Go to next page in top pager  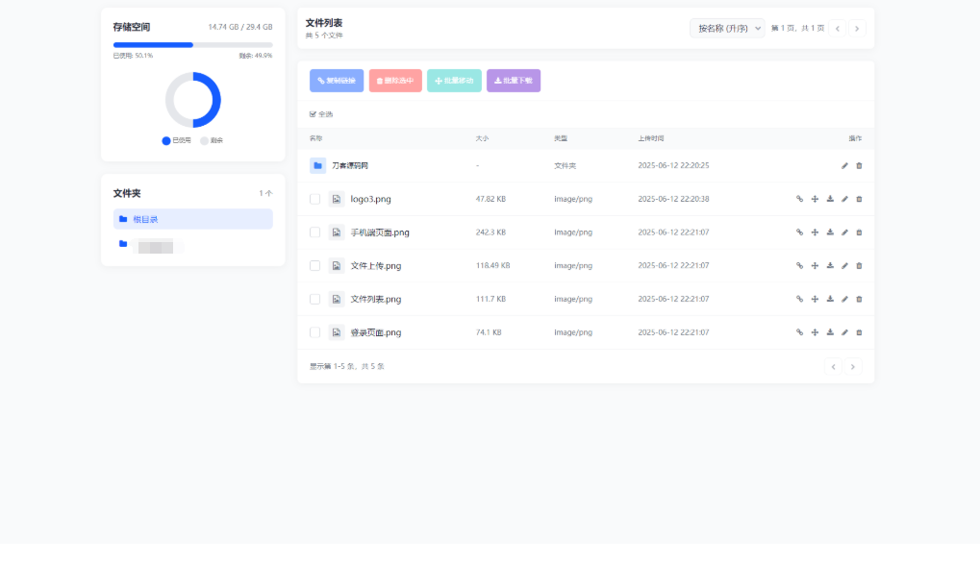pyautogui.click(x=856, y=28)
